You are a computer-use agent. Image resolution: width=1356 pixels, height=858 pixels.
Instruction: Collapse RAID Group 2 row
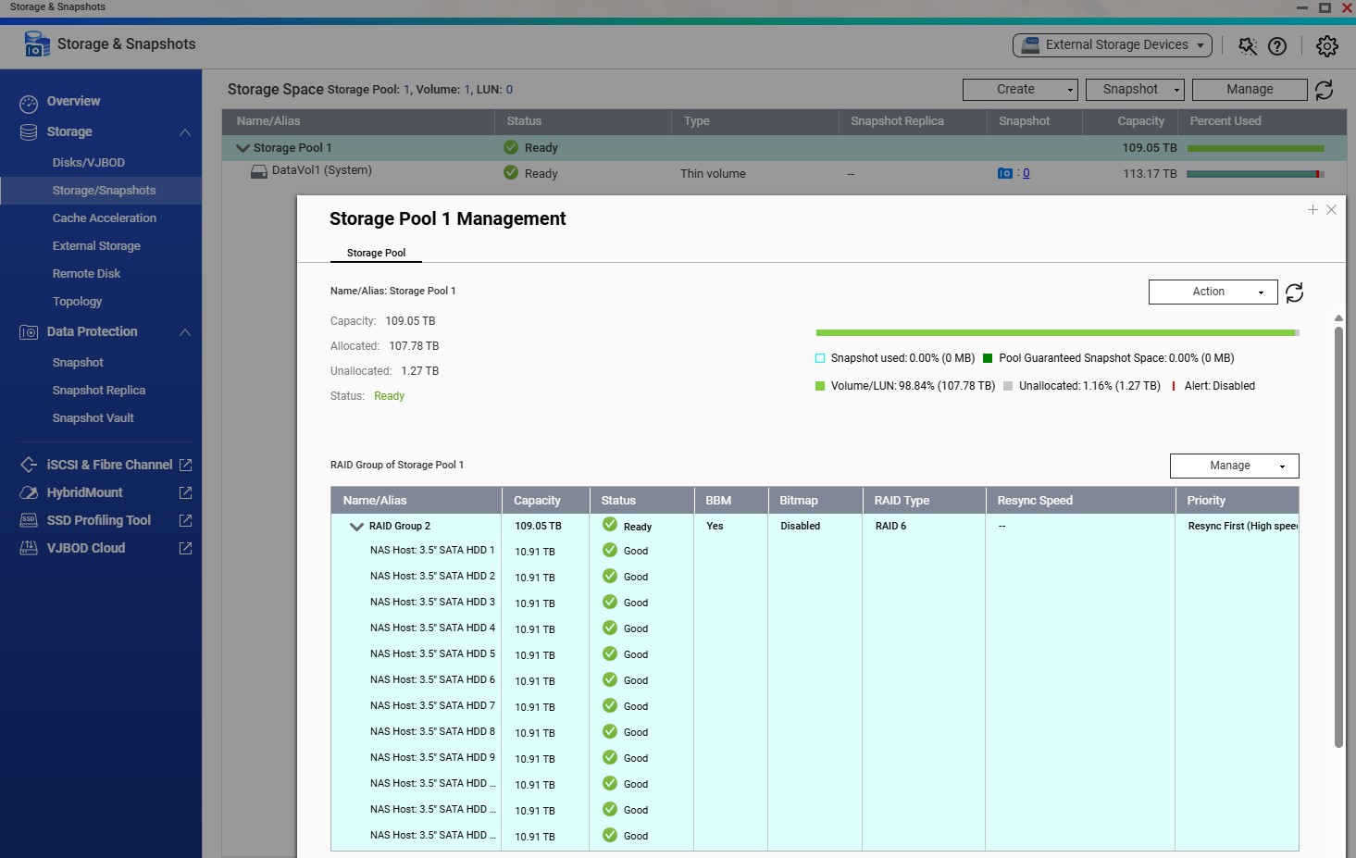tap(356, 526)
